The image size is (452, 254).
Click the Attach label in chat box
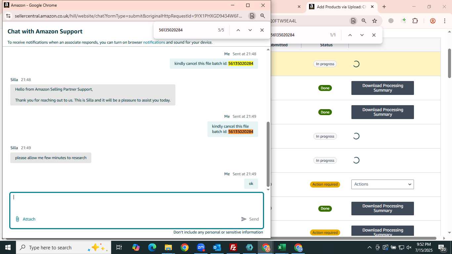pos(29,219)
